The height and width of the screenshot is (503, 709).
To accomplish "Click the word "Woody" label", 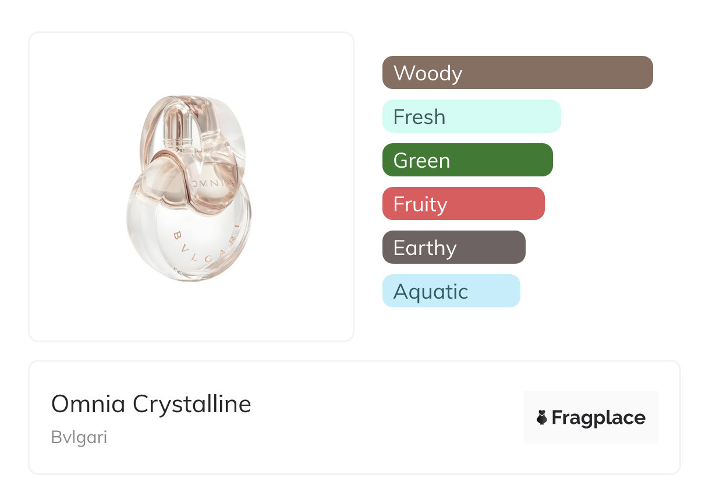I will coord(428,73).
